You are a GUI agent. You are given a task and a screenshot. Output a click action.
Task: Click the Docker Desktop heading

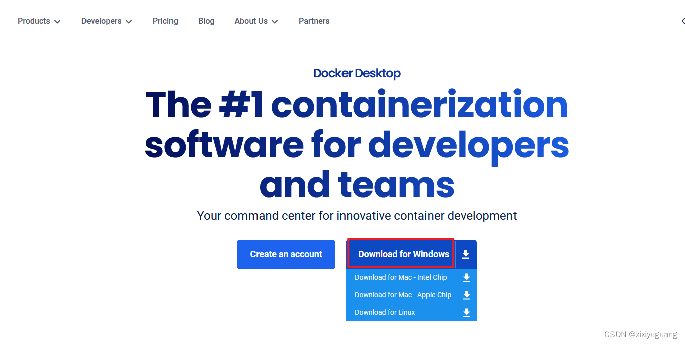tap(357, 73)
